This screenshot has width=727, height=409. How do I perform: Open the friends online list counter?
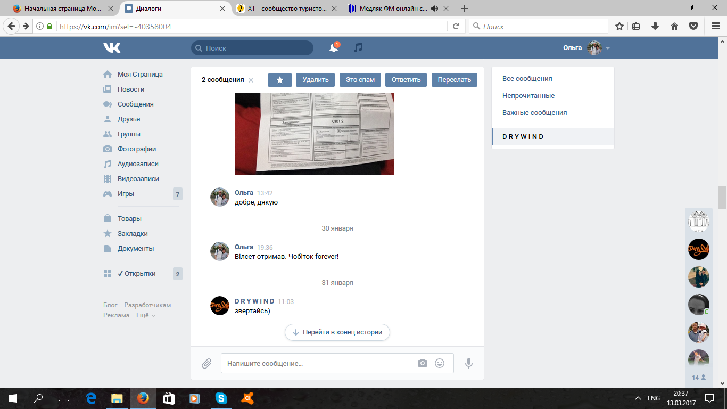point(698,378)
